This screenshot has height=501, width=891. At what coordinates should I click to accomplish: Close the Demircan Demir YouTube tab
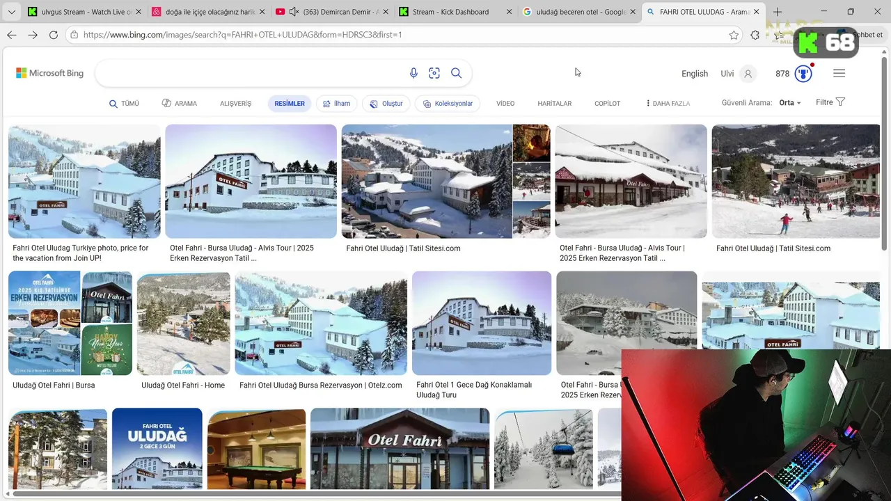(x=387, y=12)
